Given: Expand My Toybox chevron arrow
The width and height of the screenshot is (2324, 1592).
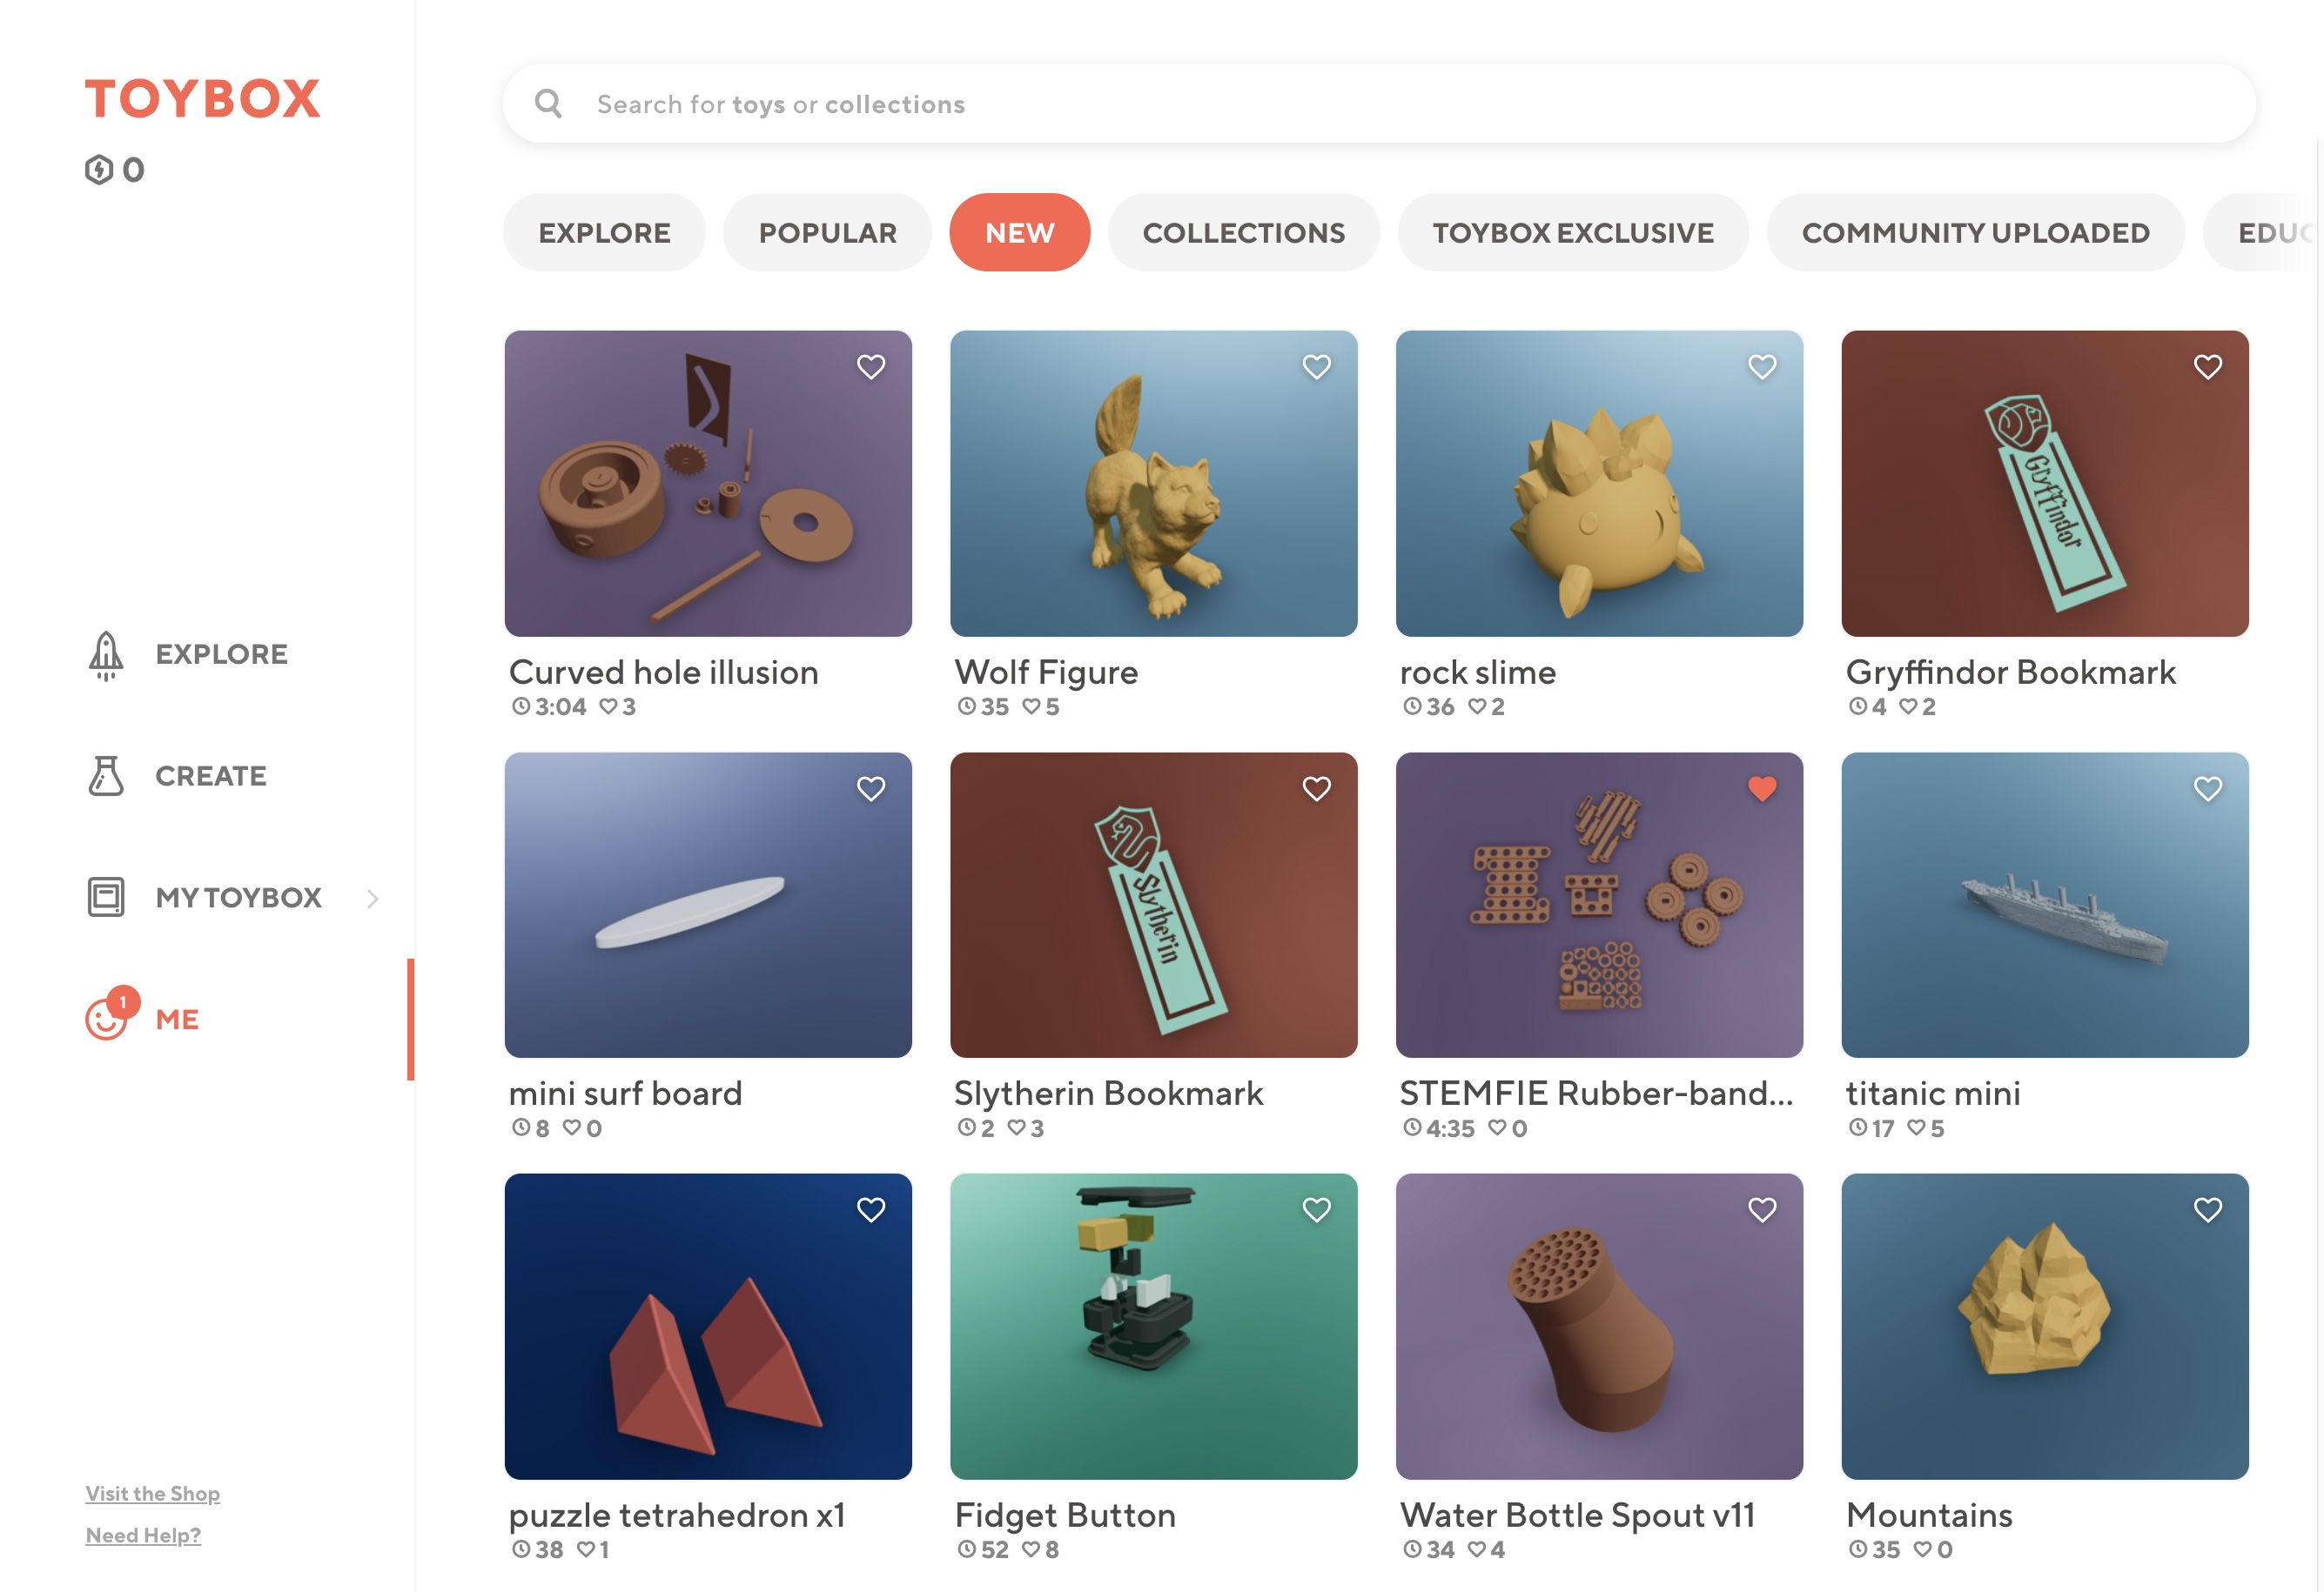Looking at the screenshot, I should click(373, 899).
